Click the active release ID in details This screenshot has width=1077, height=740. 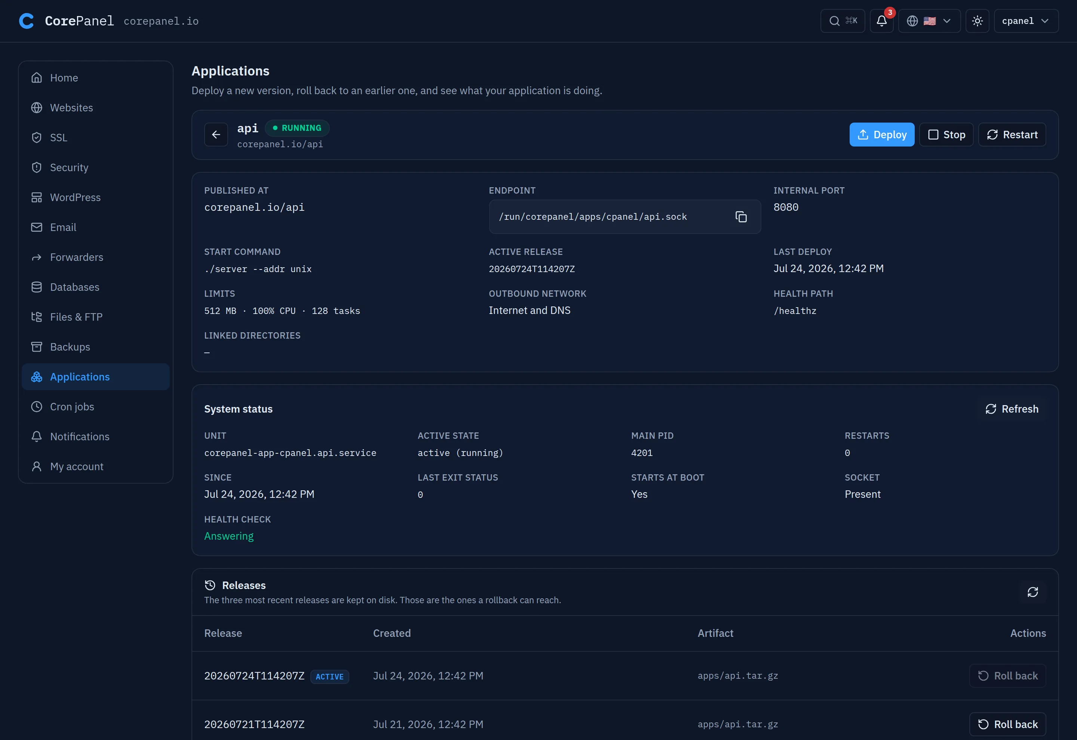click(531, 269)
